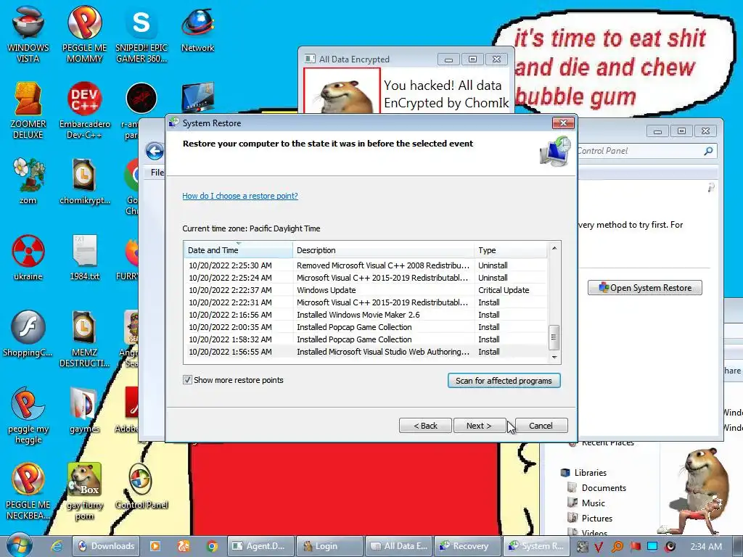Toggle Show more restore points checkbox
The image size is (743, 557).
pyautogui.click(x=188, y=380)
